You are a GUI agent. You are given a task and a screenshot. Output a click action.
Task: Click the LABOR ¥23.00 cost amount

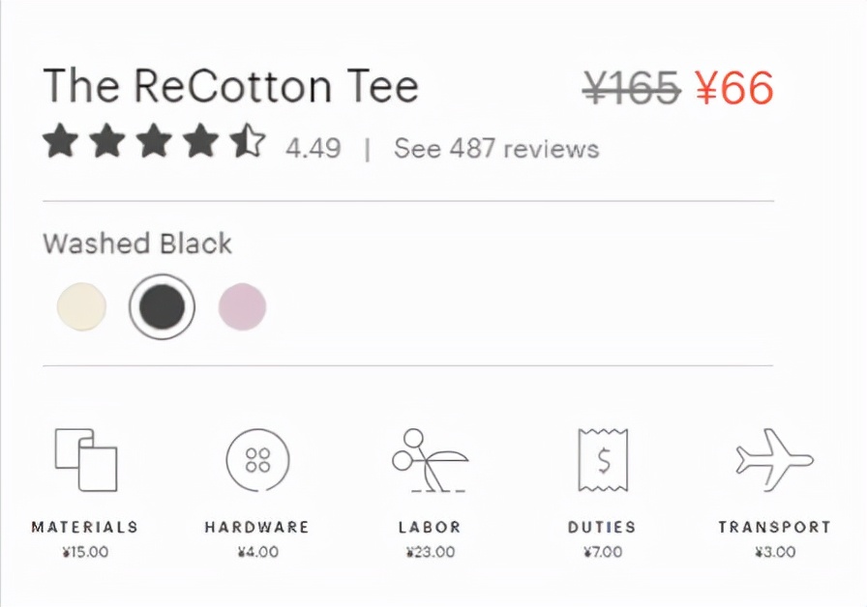click(430, 553)
